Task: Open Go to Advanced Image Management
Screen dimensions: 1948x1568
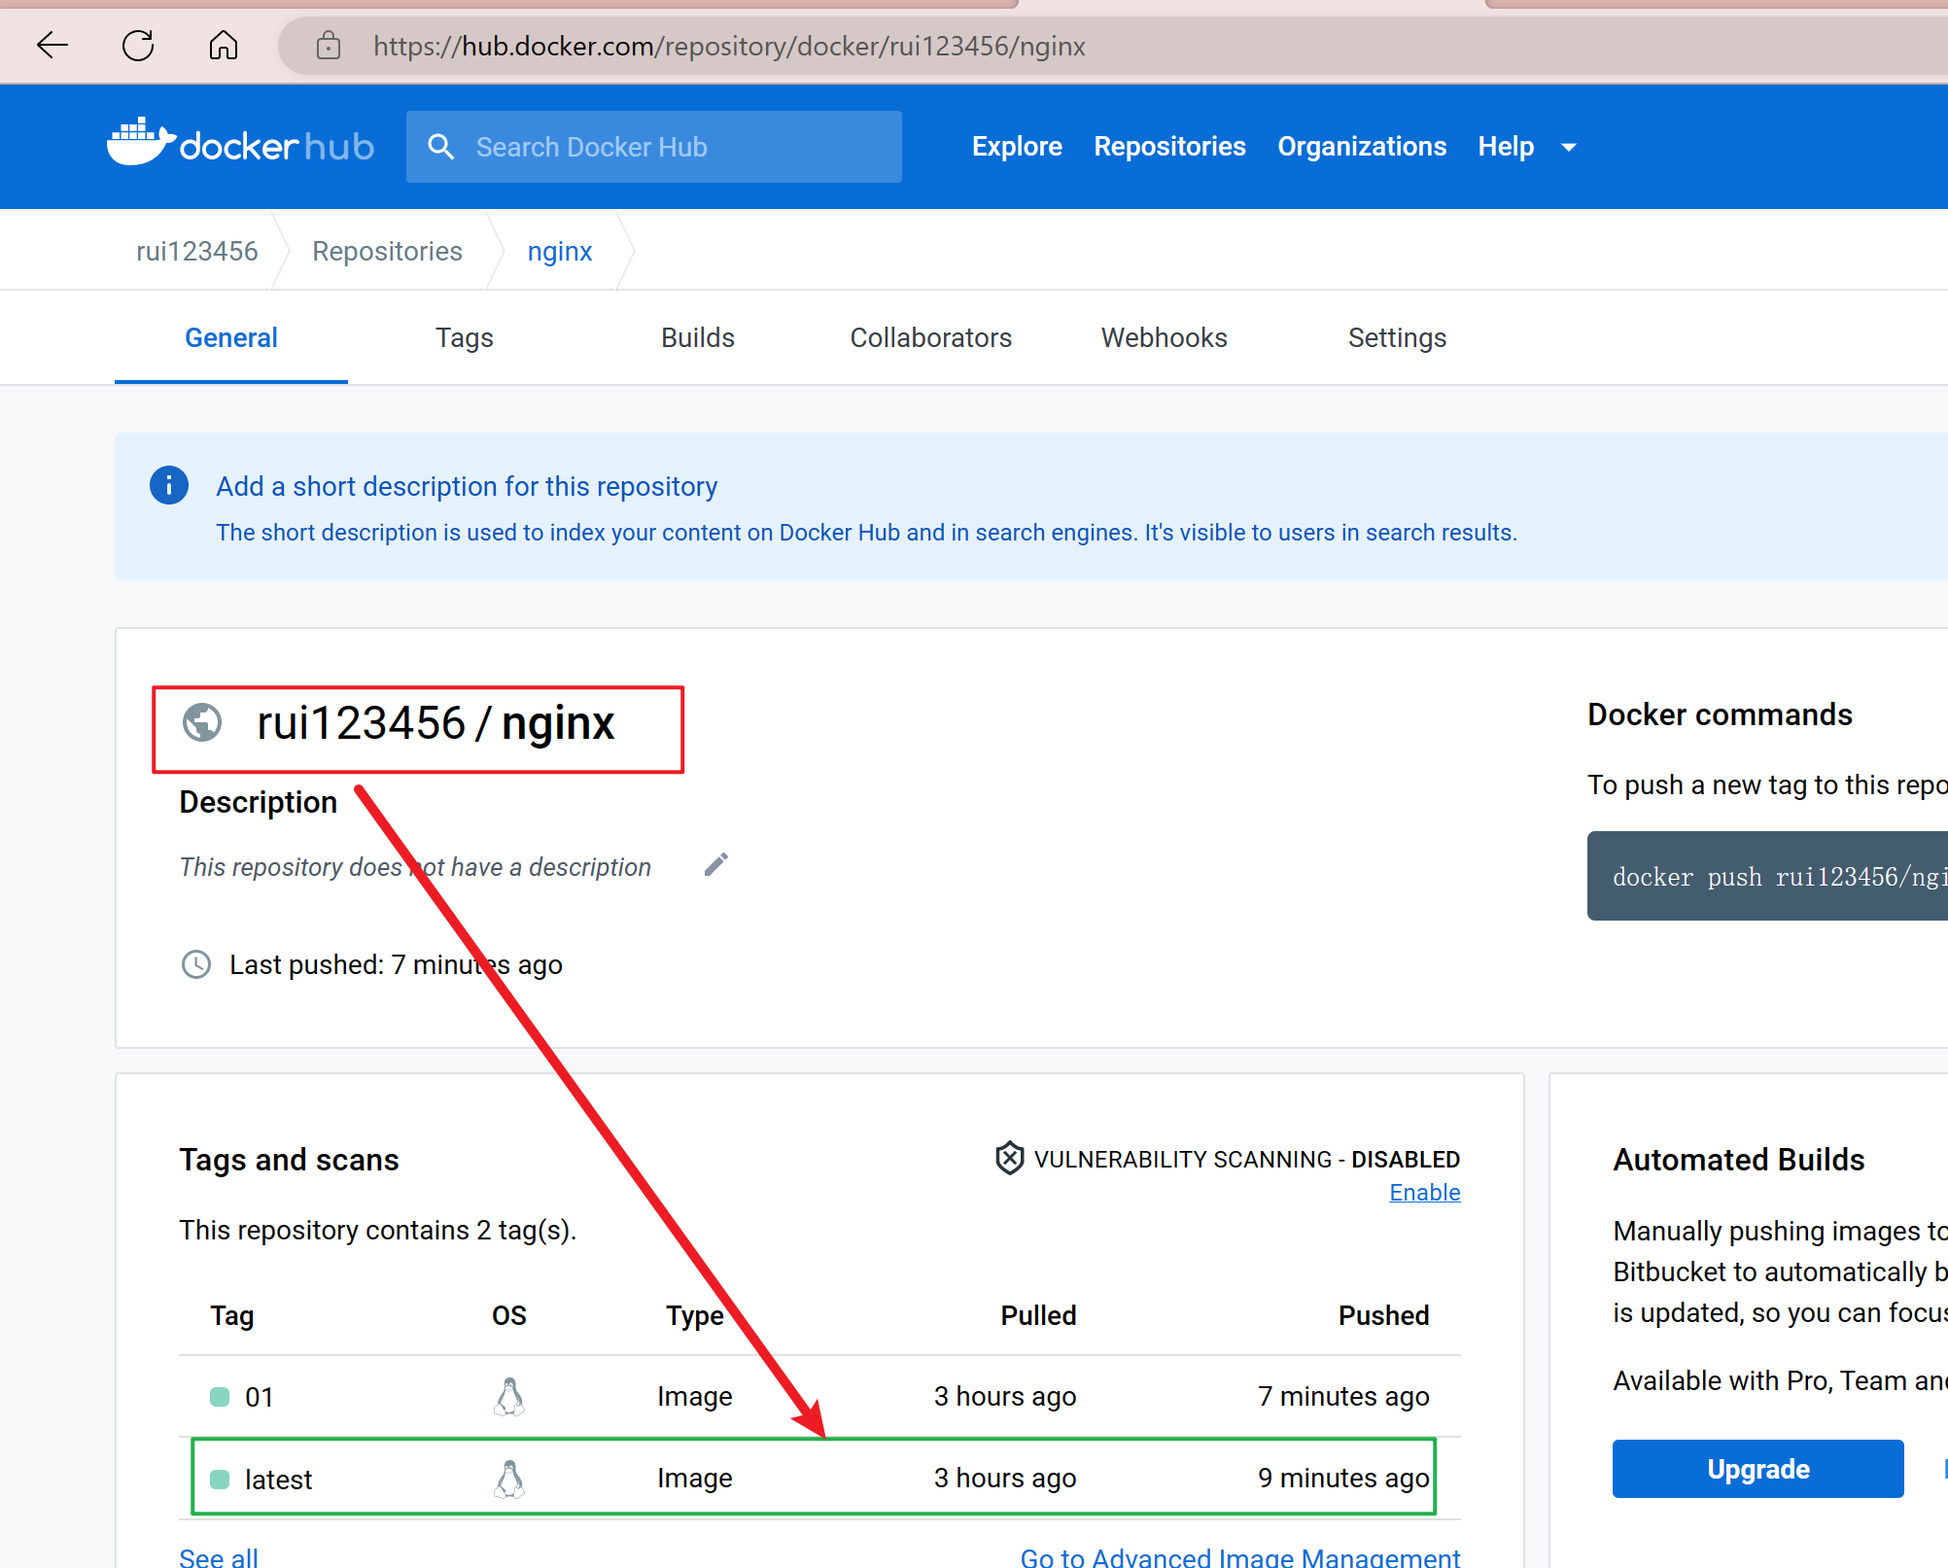Action: (x=1240, y=1557)
